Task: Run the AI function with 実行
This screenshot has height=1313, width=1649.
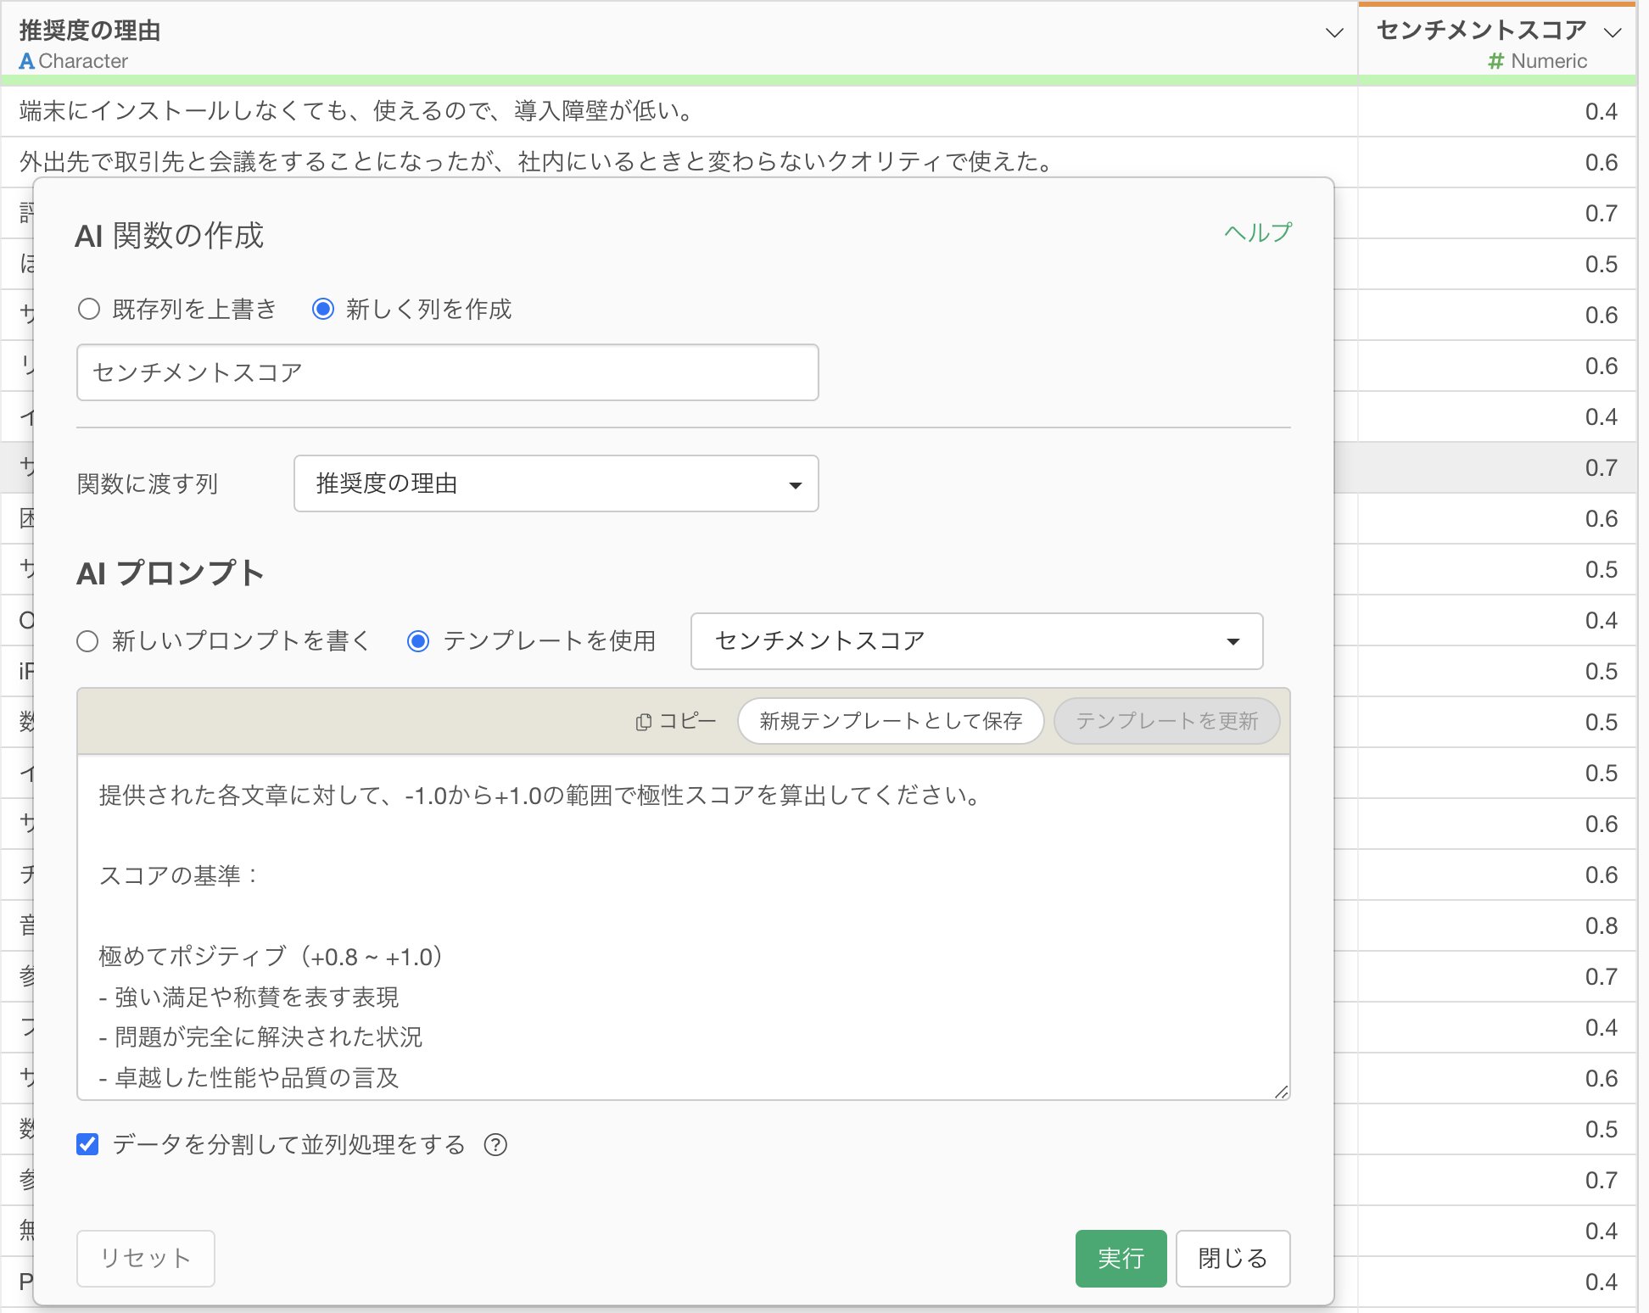Action: click(1121, 1259)
